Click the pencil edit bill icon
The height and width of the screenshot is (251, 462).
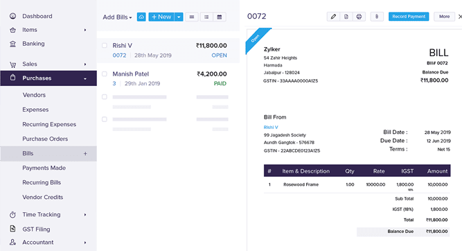coord(333,17)
